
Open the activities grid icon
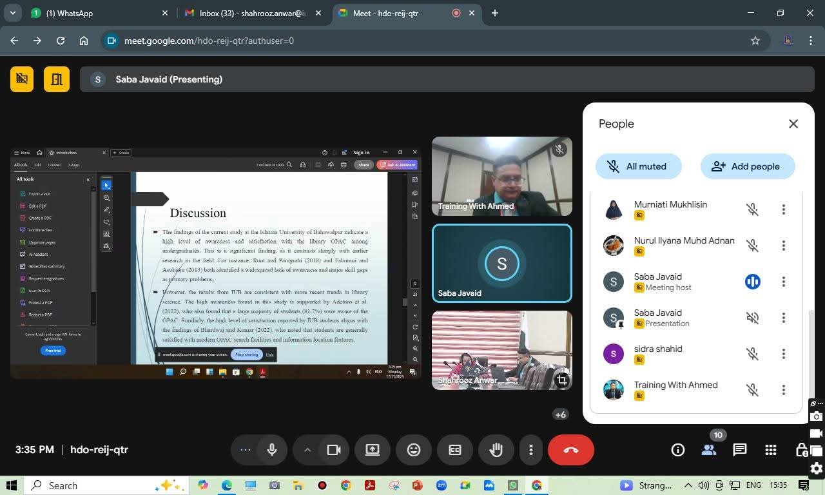(770, 450)
